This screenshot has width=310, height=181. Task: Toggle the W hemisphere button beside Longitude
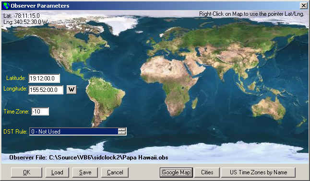[72, 90]
